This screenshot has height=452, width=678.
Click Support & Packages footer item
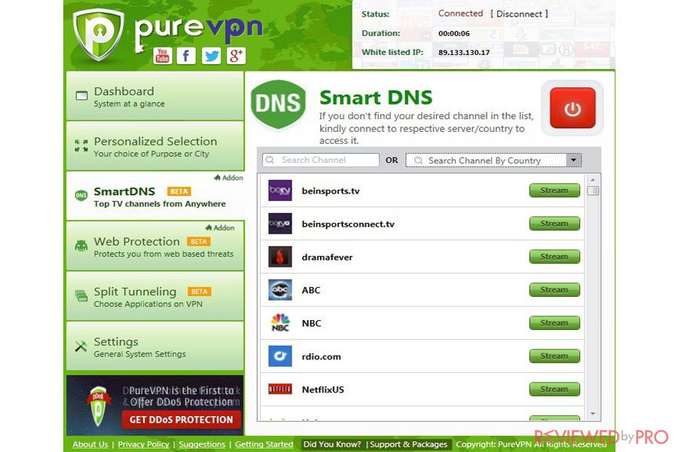tap(408, 444)
